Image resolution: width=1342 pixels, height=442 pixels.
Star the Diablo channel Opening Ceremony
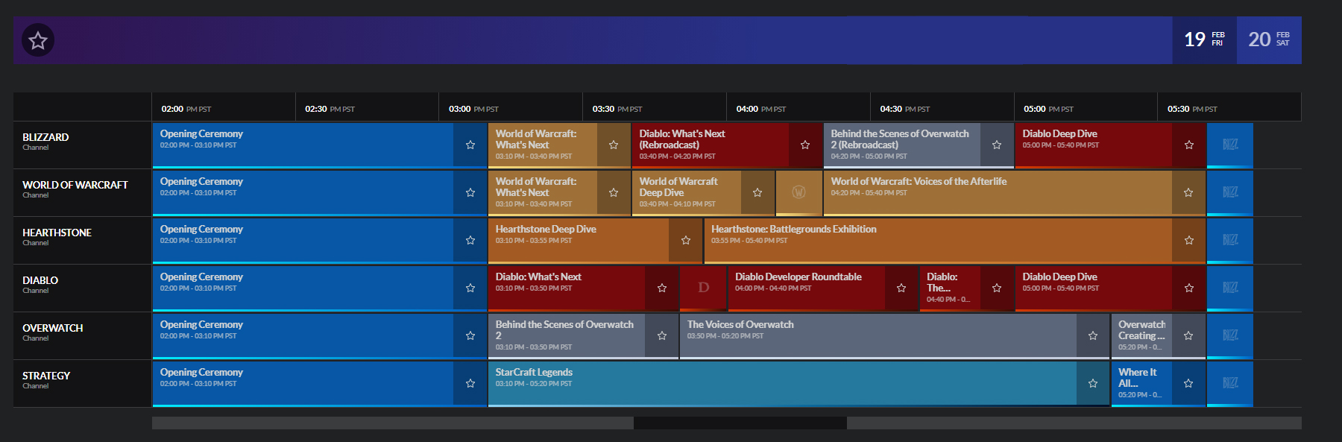pyautogui.click(x=470, y=288)
